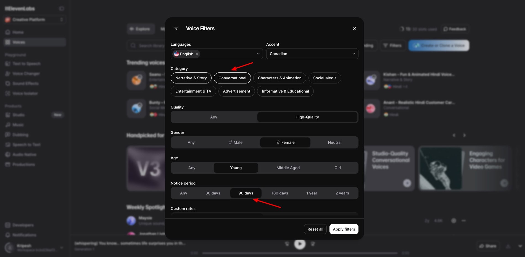525x257 pixels.
Task: Select the Middle Aged age option
Action: click(288, 168)
